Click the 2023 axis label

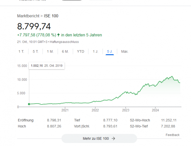point(125,110)
